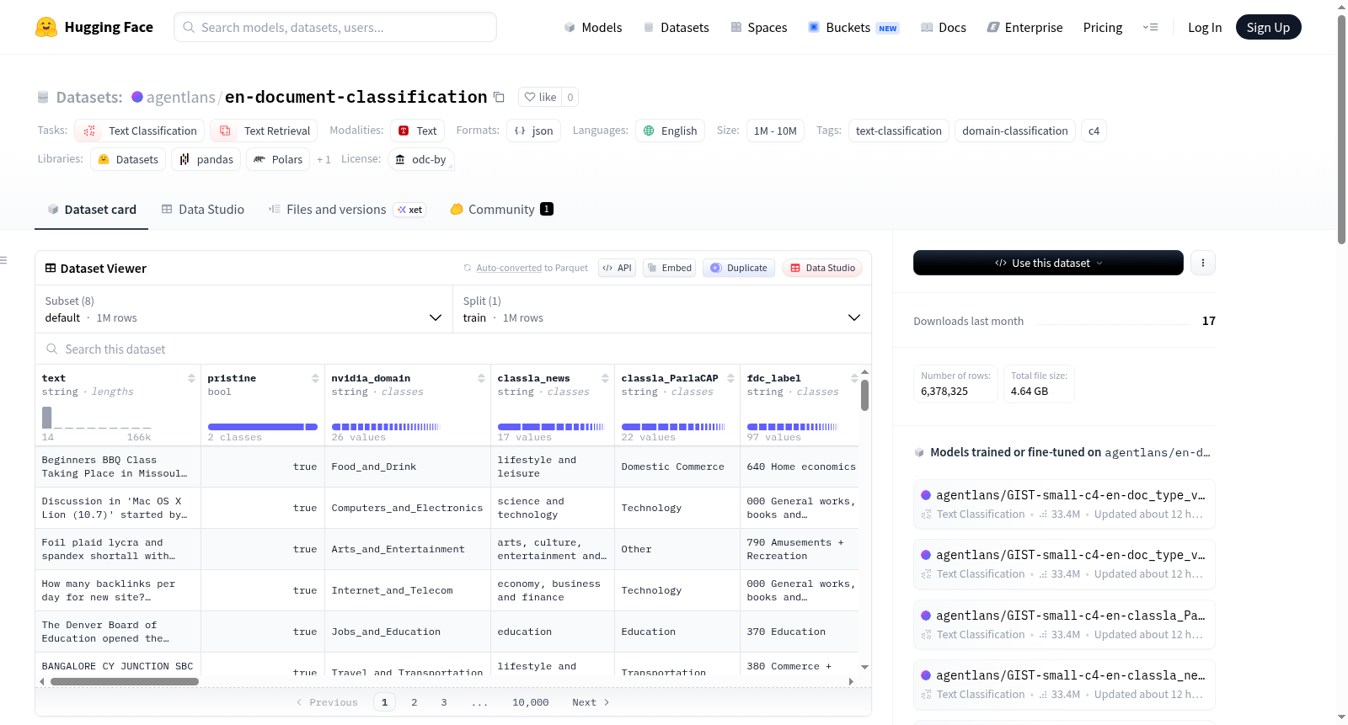Expand the Subset default dropdown

(x=243, y=309)
